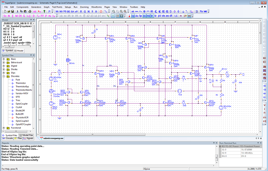The height and width of the screenshot is (171, 268).
Task: Switch to the Model Files tab
Action: [x=26, y=135]
